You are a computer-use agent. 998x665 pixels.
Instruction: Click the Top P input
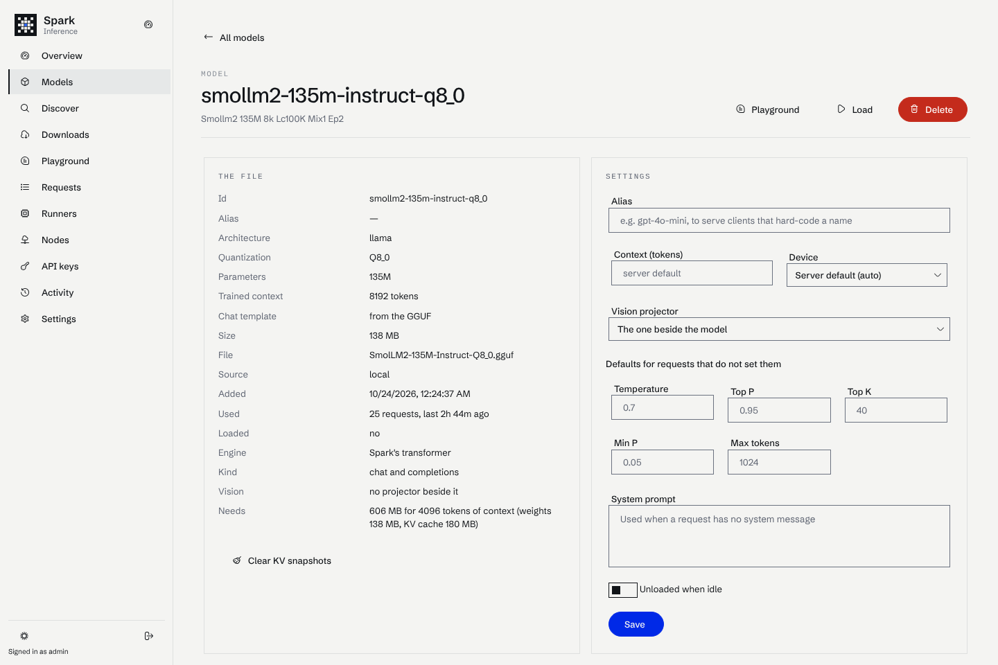tap(779, 410)
